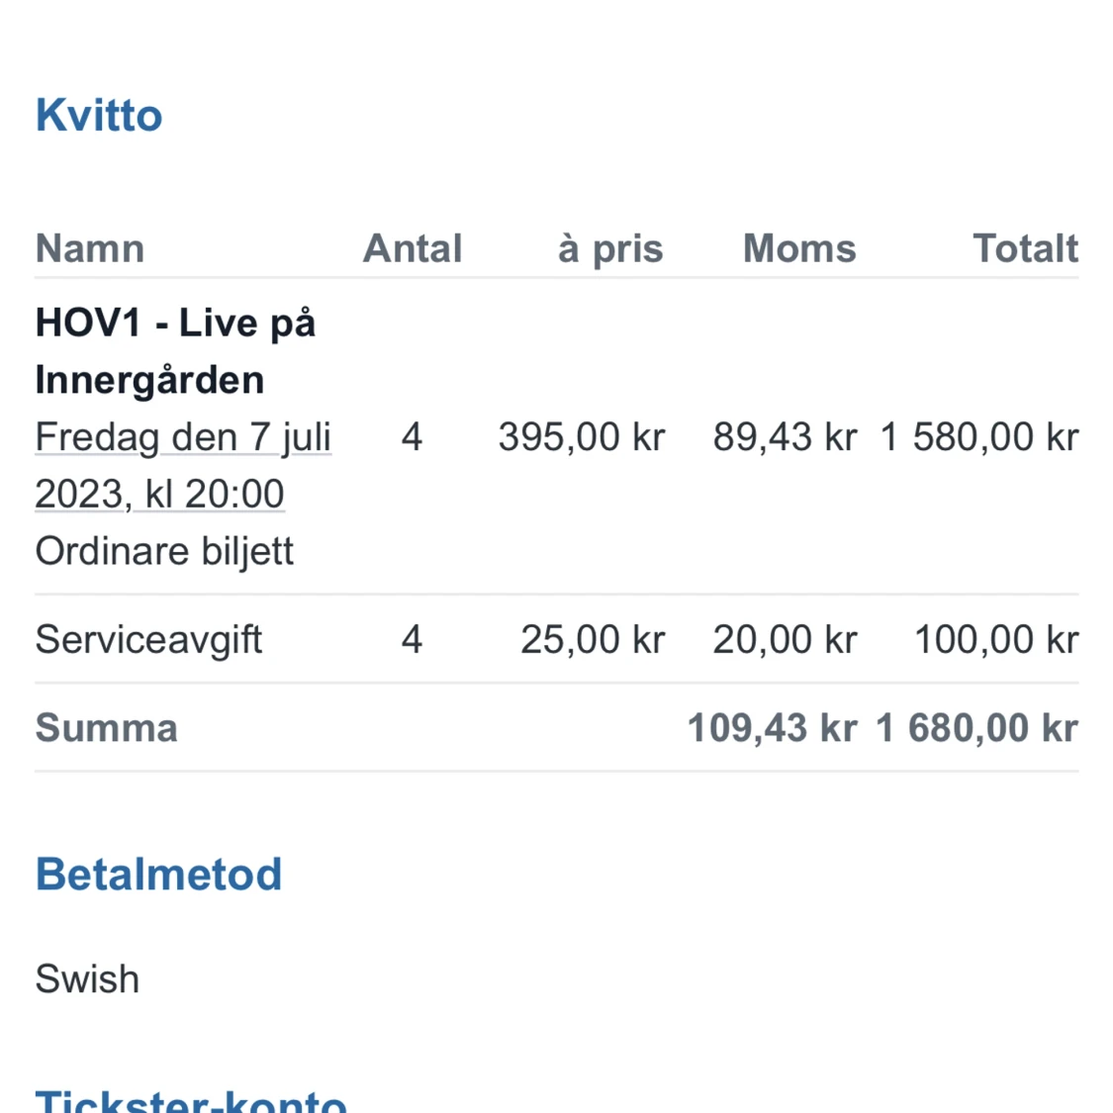Viewport: 1113px width, 1113px height.
Task: Click the Namn column header
Action: 90,248
